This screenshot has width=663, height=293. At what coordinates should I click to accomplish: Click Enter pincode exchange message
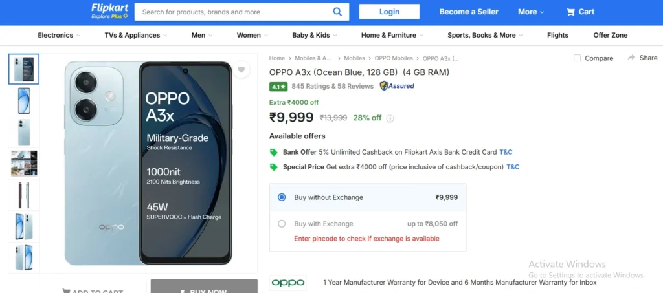point(366,239)
